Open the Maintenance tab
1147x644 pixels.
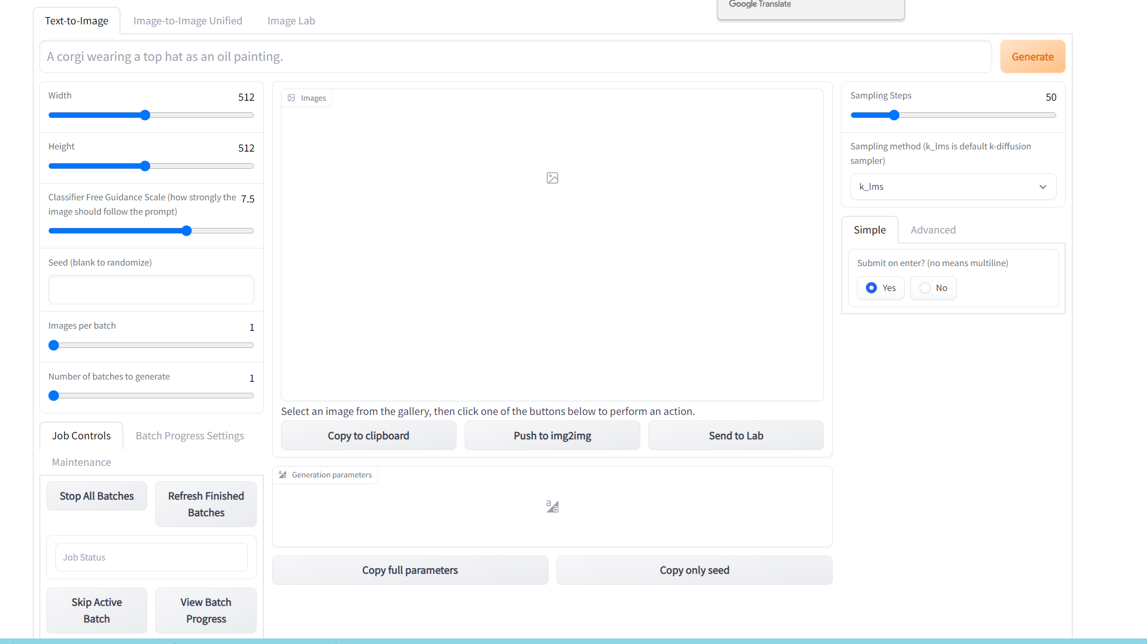click(81, 463)
